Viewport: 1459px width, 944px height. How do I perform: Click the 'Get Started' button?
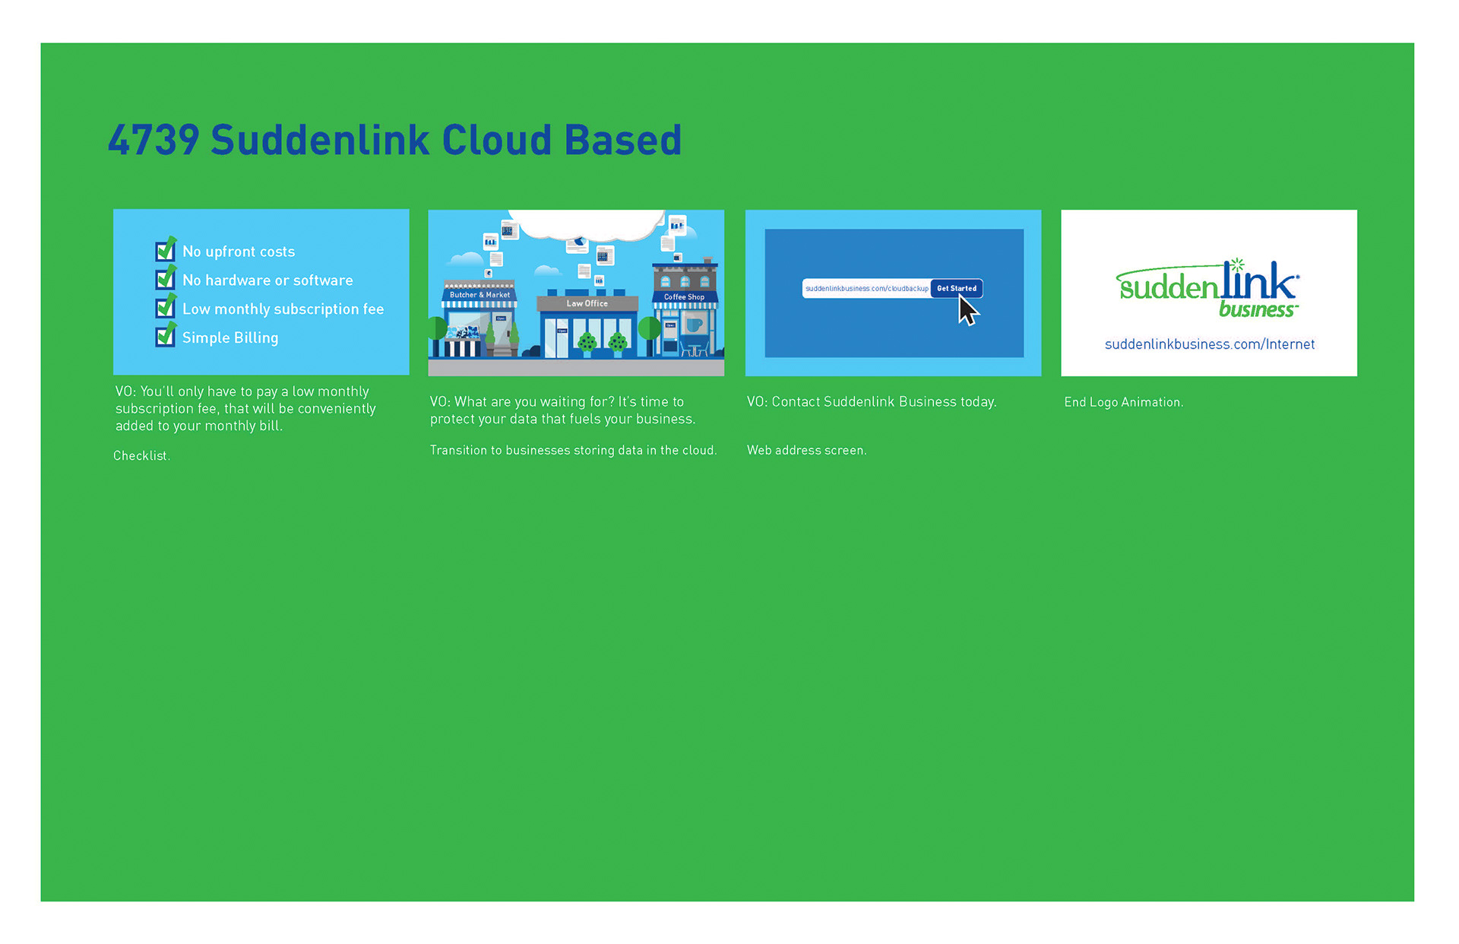coord(956,289)
